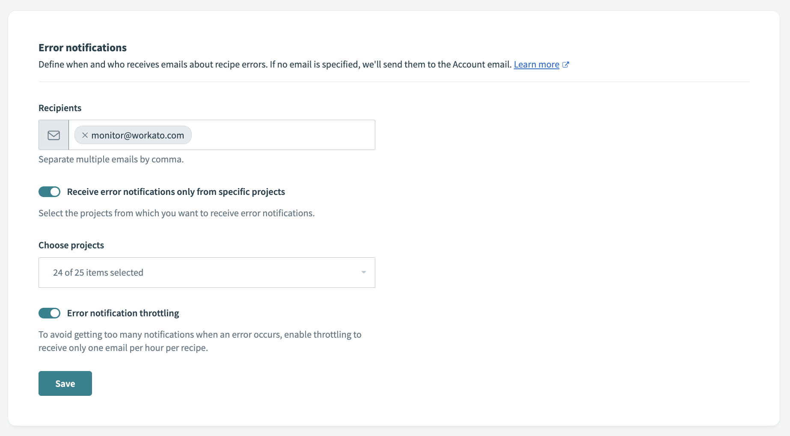Screen dimensions: 790x436
Task: Click the envelope icon beside Recipients field
Action: [x=53, y=135]
